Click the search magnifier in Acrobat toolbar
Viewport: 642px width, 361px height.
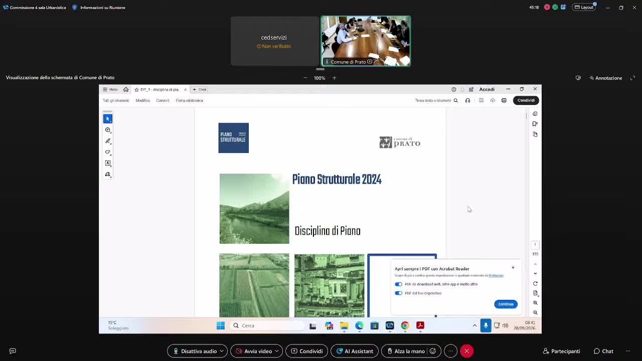(x=455, y=100)
